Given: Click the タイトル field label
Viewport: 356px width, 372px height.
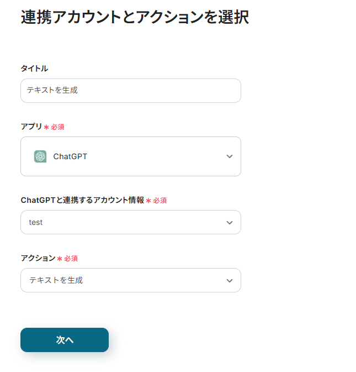Looking at the screenshot, I should 34,69.
